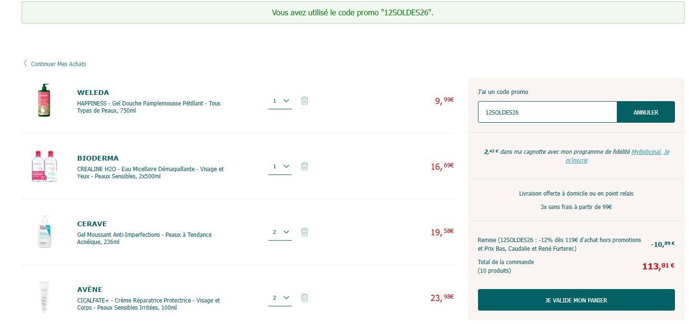Image resolution: width=698 pixels, height=325 pixels.
Task: Open the WELEDA Happiness product title link
Action: [149, 107]
